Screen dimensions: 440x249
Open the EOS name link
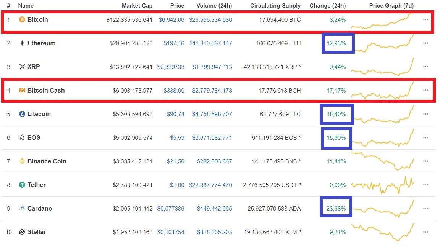pos(34,138)
